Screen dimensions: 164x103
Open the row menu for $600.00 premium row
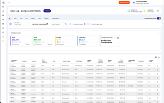(158, 78)
